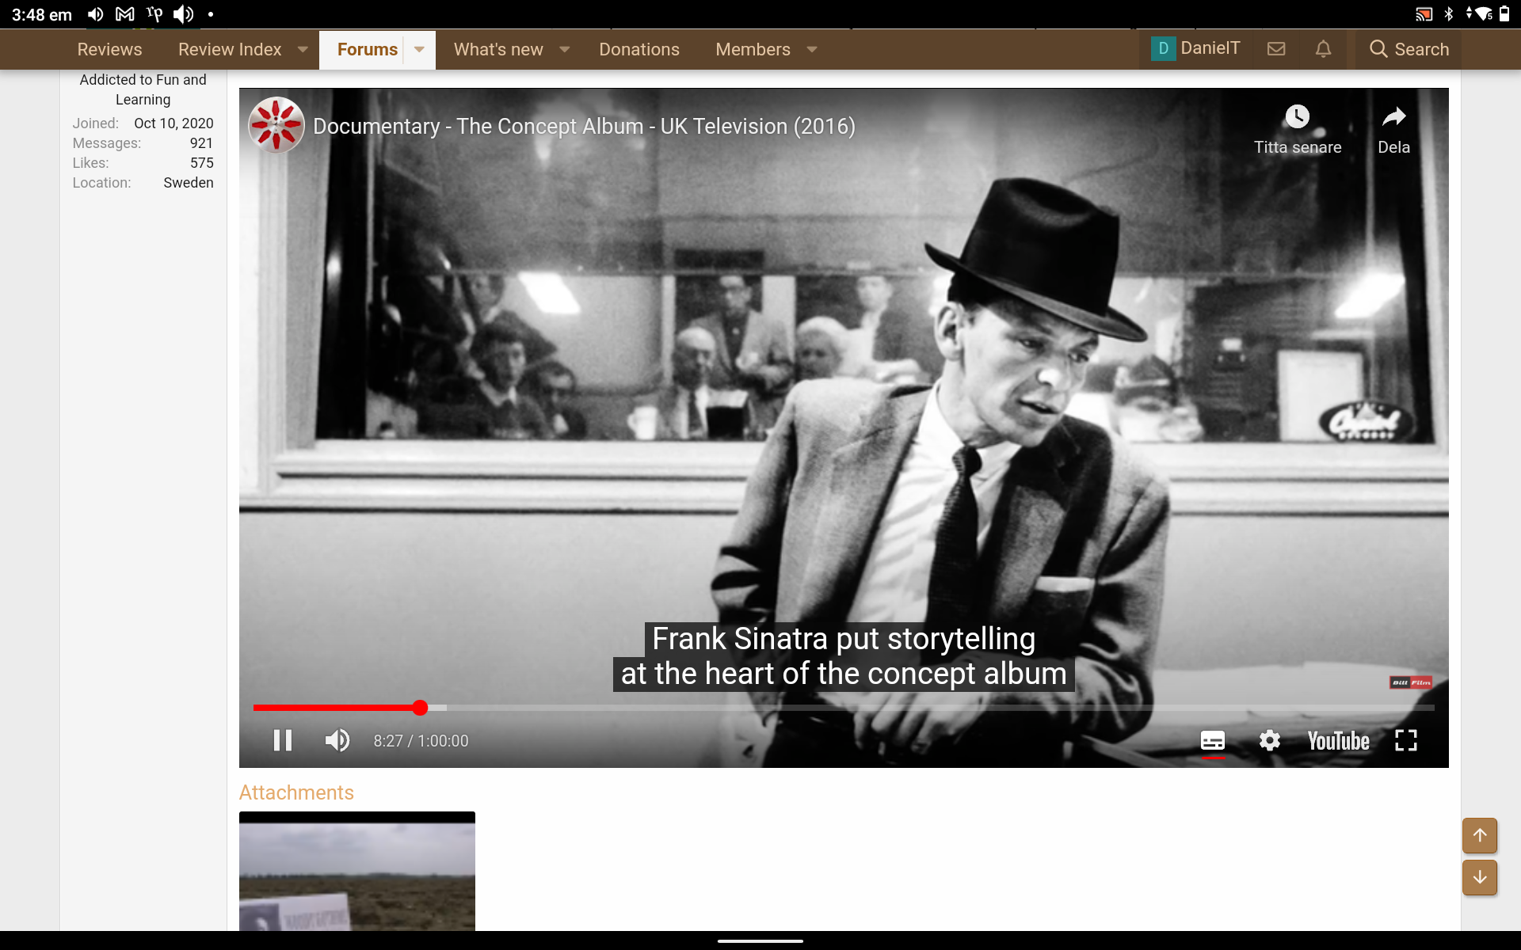Open the video title link
The height and width of the screenshot is (950, 1521).
click(x=584, y=126)
